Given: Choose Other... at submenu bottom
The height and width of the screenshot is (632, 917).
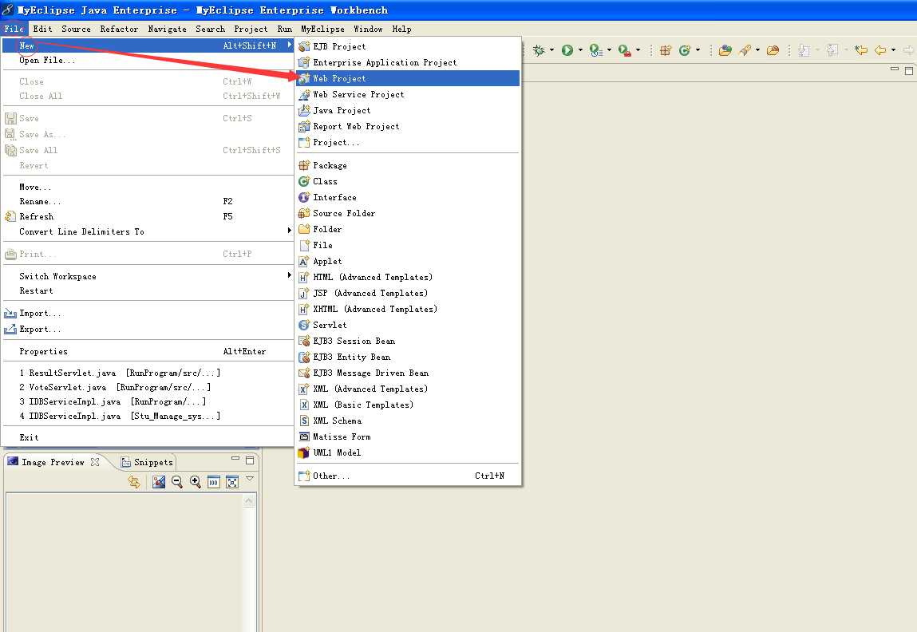Looking at the screenshot, I should [x=408, y=476].
